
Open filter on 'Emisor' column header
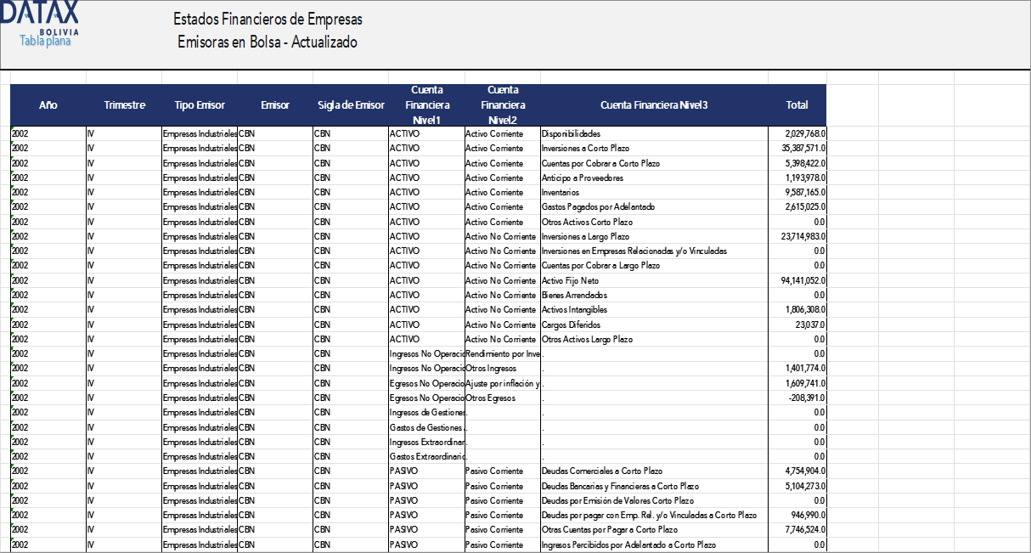coord(273,105)
